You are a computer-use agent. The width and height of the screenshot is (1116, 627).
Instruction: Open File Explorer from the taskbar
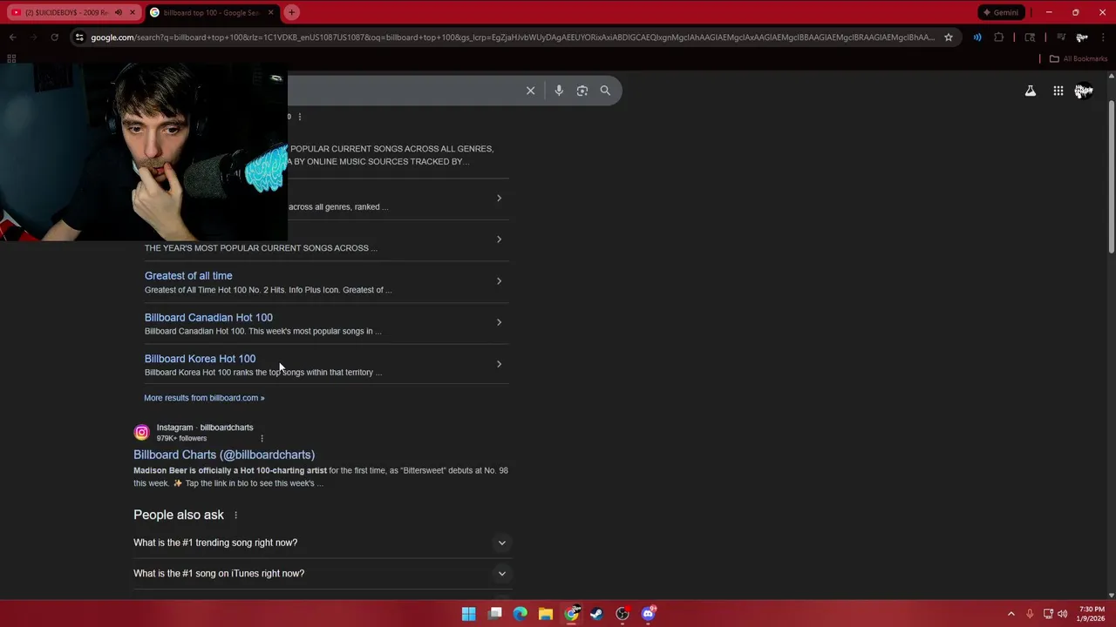point(546,614)
